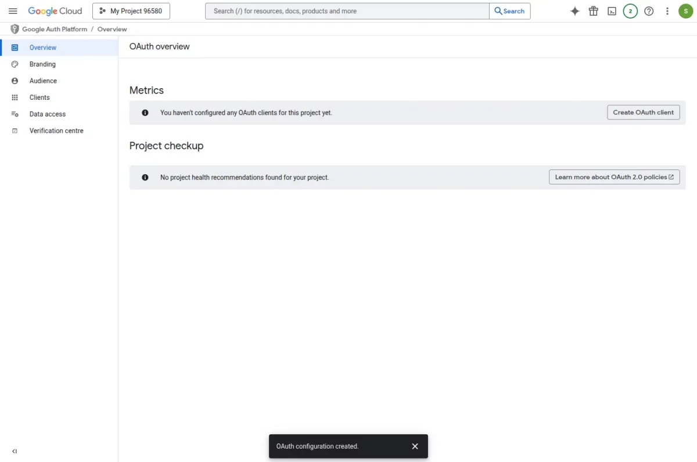Open the three-dot settings and utilities menu
Screen dimensions: 697x462
[x=667, y=11]
